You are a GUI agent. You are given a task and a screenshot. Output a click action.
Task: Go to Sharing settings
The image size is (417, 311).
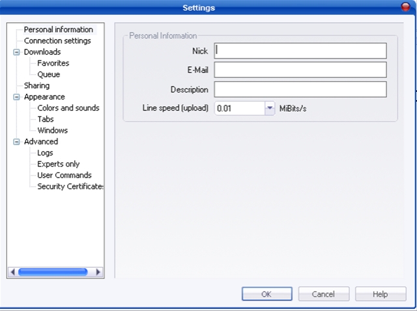click(36, 86)
